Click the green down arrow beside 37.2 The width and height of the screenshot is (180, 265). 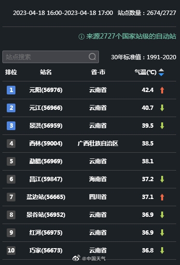[x=162, y=179]
